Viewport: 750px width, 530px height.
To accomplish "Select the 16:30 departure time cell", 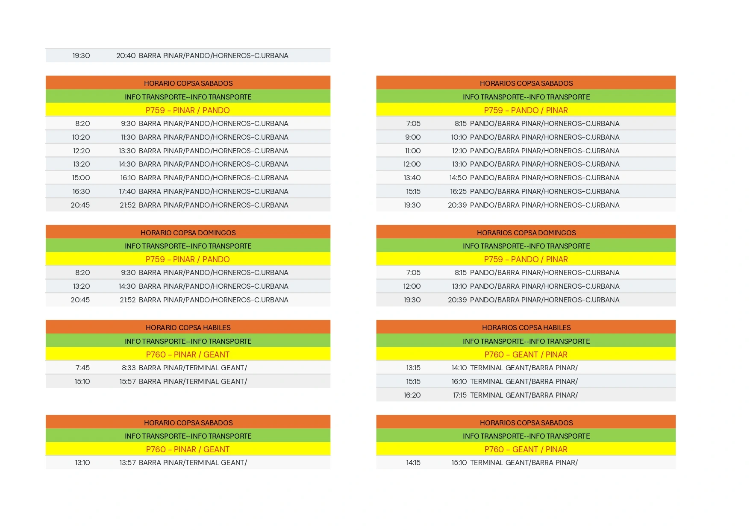I will pyautogui.click(x=81, y=191).
